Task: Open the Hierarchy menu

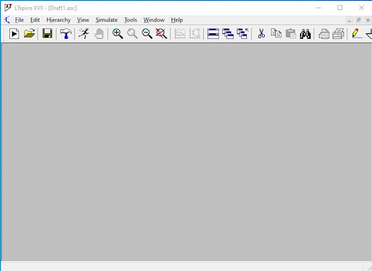Action: pos(58,20)
